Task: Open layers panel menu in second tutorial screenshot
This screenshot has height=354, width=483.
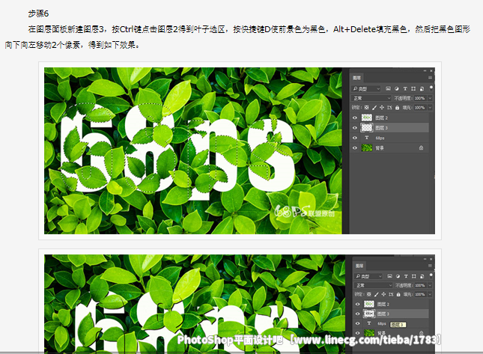Action: tap(430, 266)
